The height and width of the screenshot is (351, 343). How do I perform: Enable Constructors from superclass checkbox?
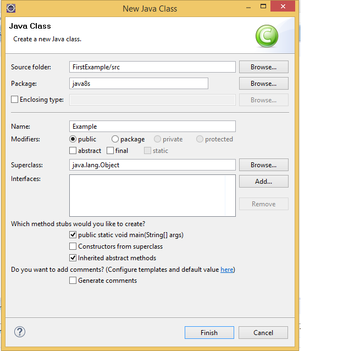(73, 246)
